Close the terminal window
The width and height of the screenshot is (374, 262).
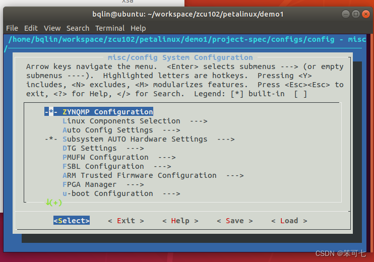tap(365, 14)
